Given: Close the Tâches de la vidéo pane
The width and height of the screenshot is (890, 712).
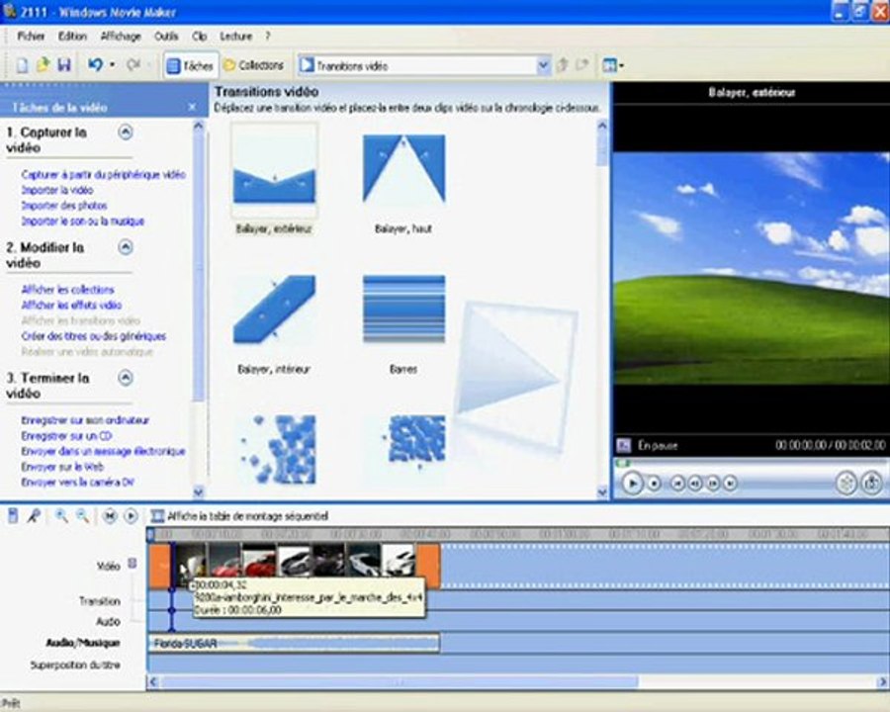Looking at the screenshot, I should pos(193,107).
